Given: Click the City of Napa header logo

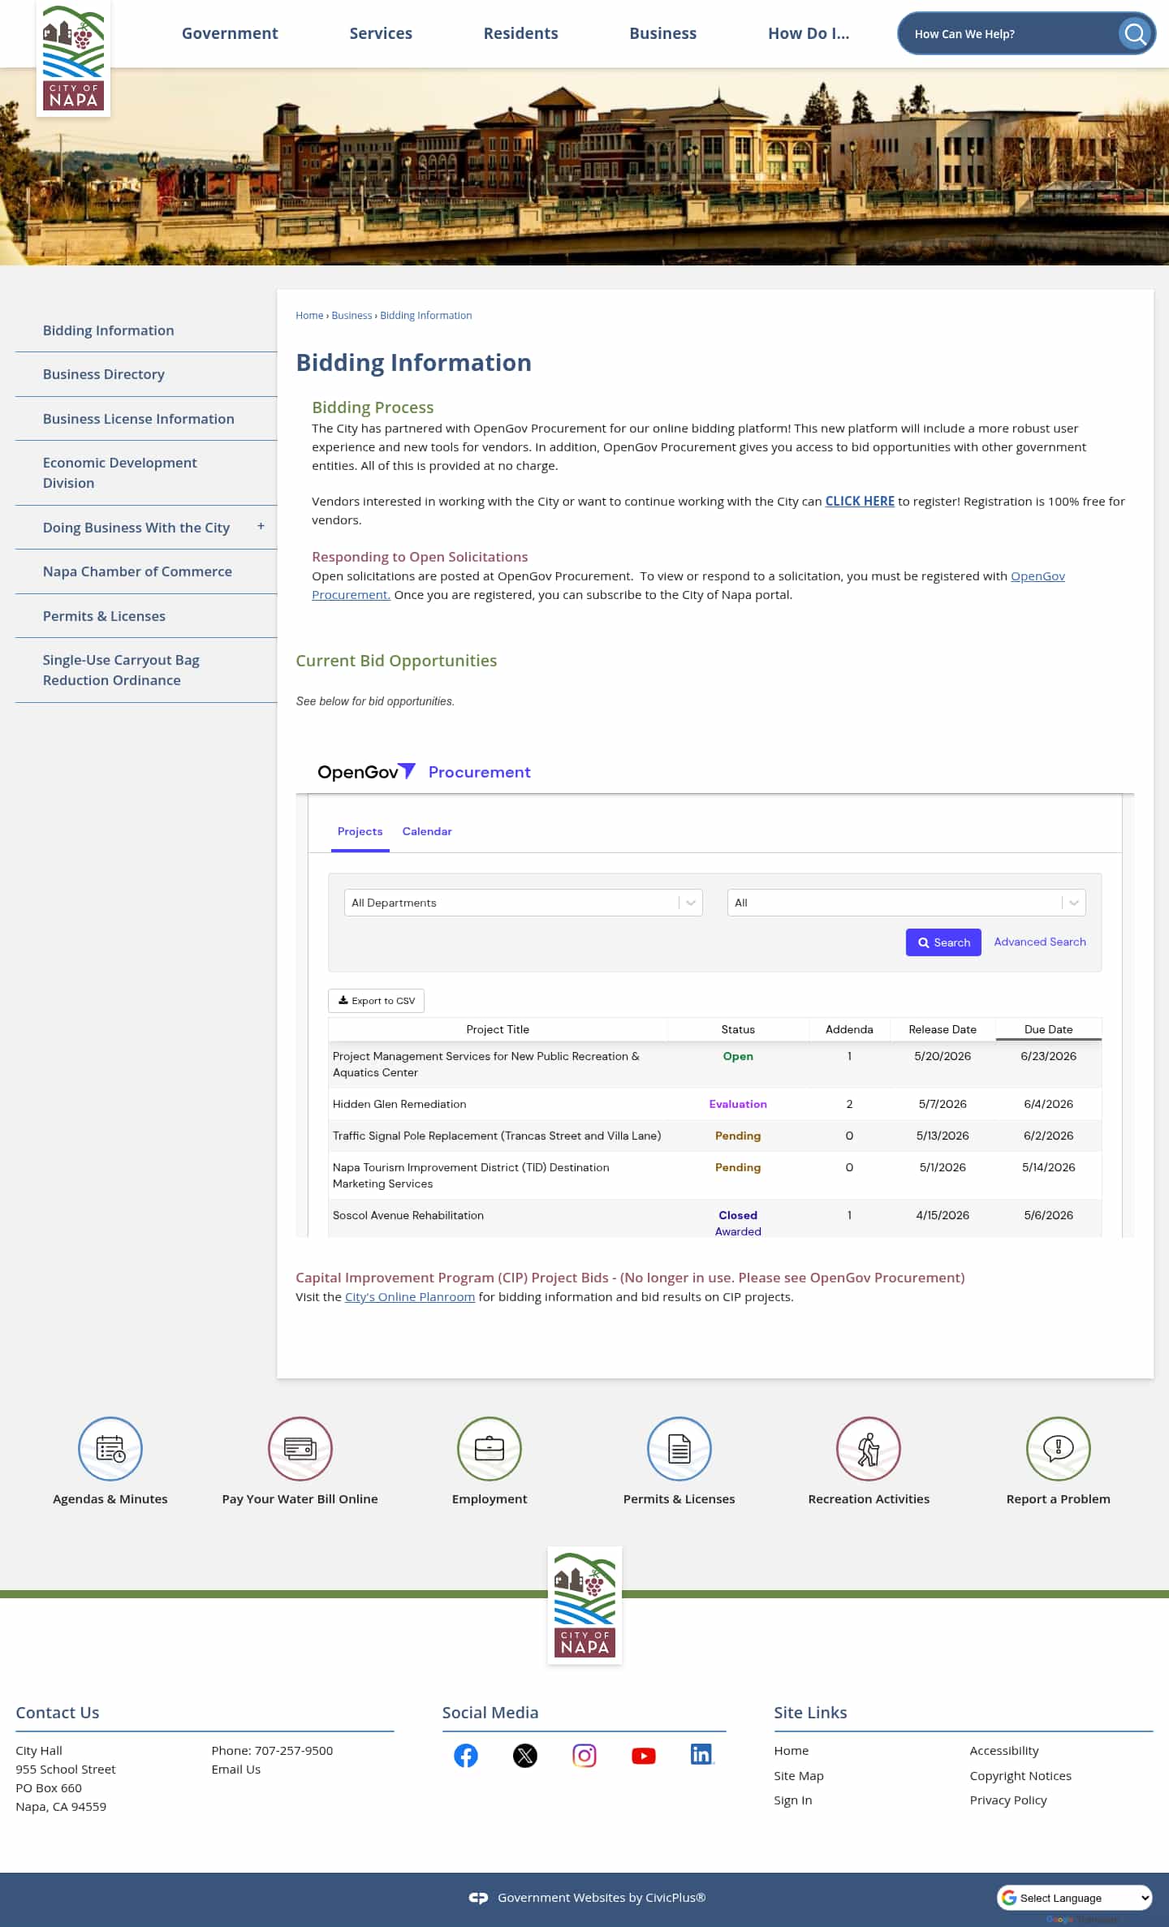Looking at the screenshot, I should [73, 58].
